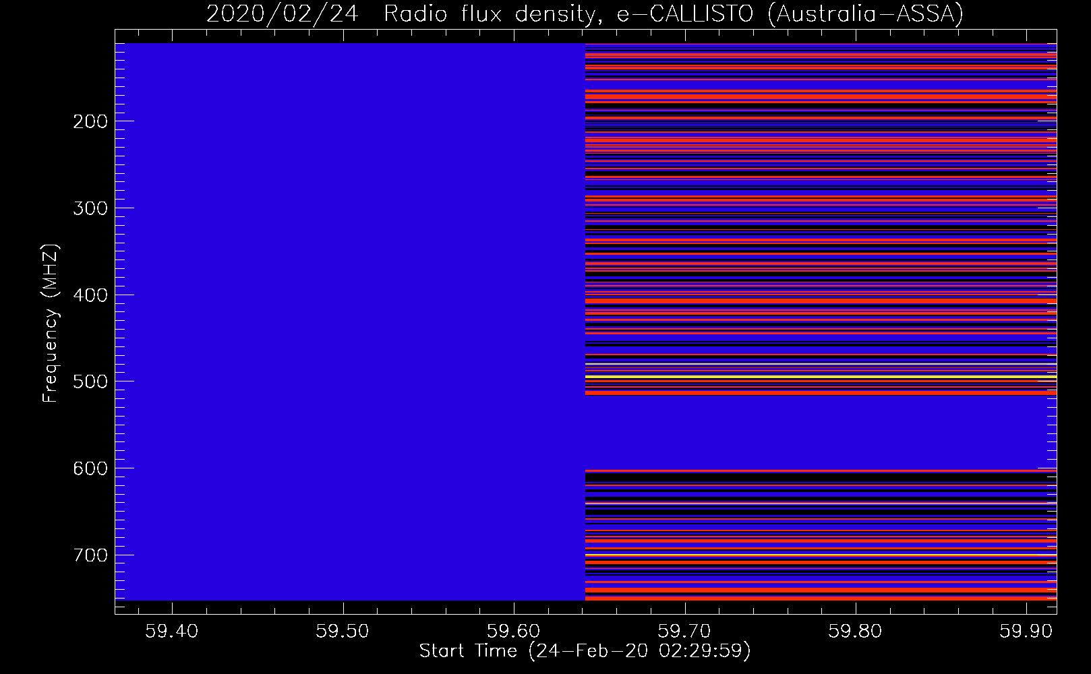1091x674 pixels.
Task: Click the frequency tick label "500"
Action: [90, 381]
